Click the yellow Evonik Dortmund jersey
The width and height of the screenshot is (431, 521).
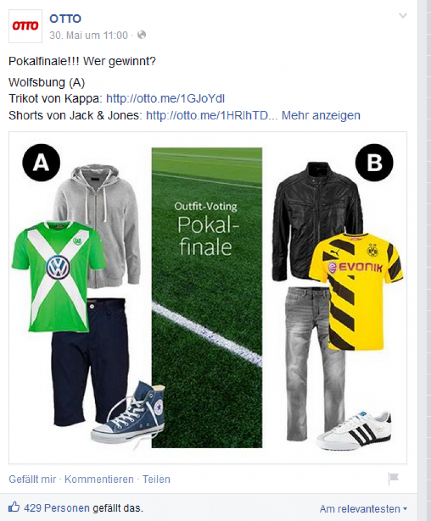click(x=356, y=291)
